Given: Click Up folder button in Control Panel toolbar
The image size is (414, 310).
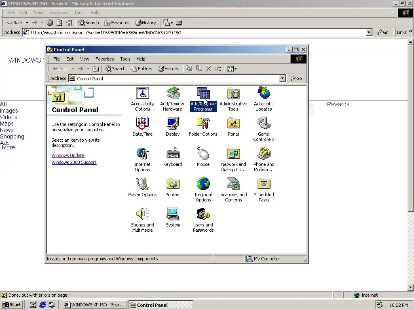Looking at the screenshot, I should point(95,69).
